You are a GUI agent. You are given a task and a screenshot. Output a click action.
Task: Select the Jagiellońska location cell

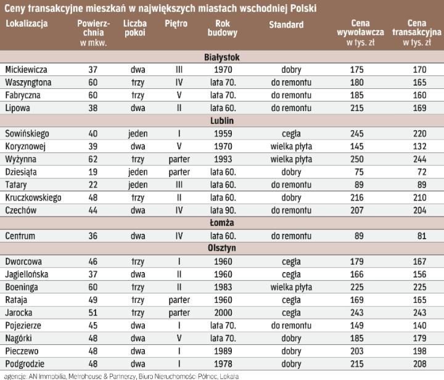pyautogui.click(x=27, y=273)
